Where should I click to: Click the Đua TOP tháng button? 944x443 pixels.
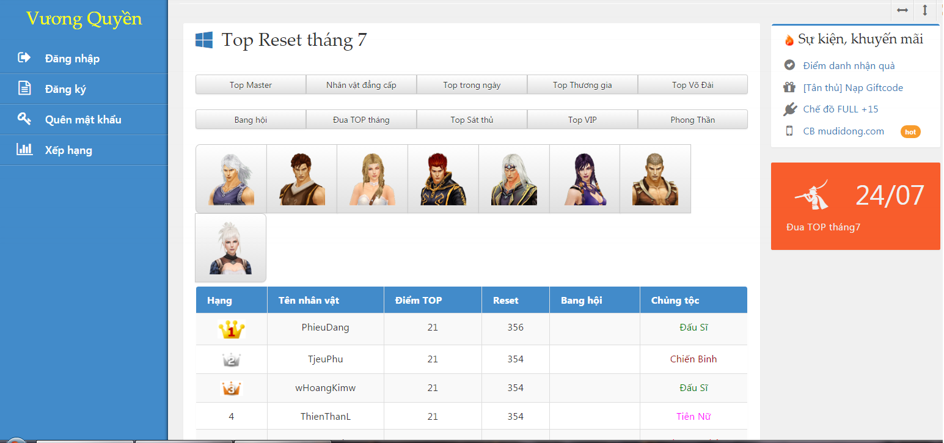(x=361, y=120)
